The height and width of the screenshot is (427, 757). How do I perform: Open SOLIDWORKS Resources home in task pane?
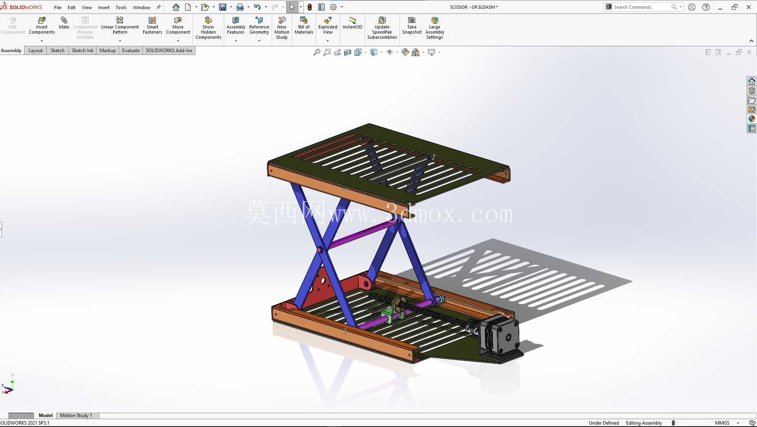751,81
